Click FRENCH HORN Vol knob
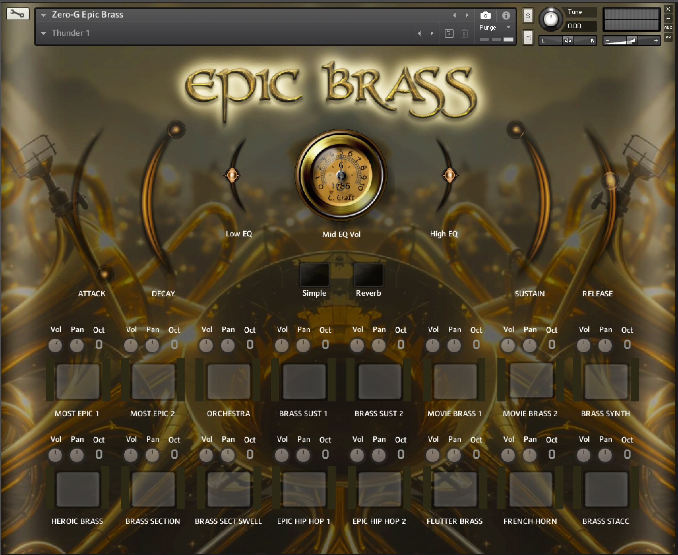Viewport: 678px width, 555px height. (x=508, y=455)
